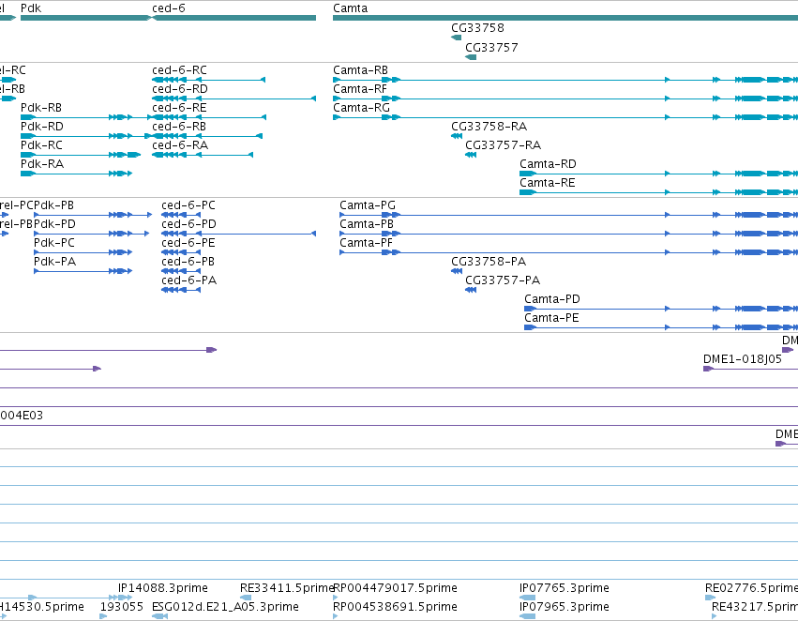Select the CG33758-RA transcript label
798x621 pixels.
(x=489, y=127)
